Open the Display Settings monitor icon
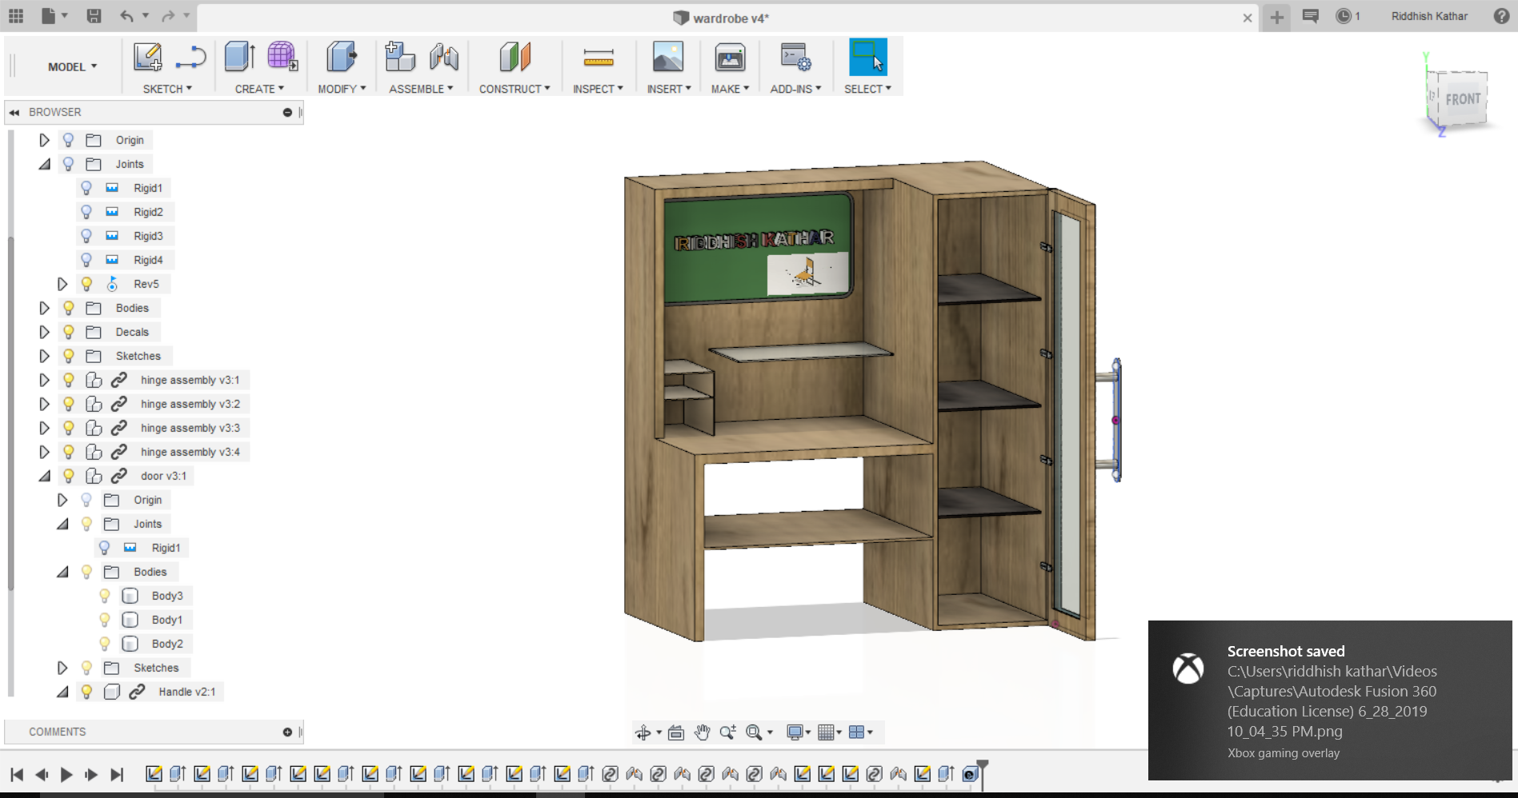This screenshot has height=798, width=1518. coord(795,732)
